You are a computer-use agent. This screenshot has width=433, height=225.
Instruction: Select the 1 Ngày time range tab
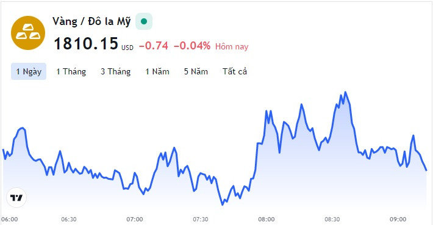29,71
